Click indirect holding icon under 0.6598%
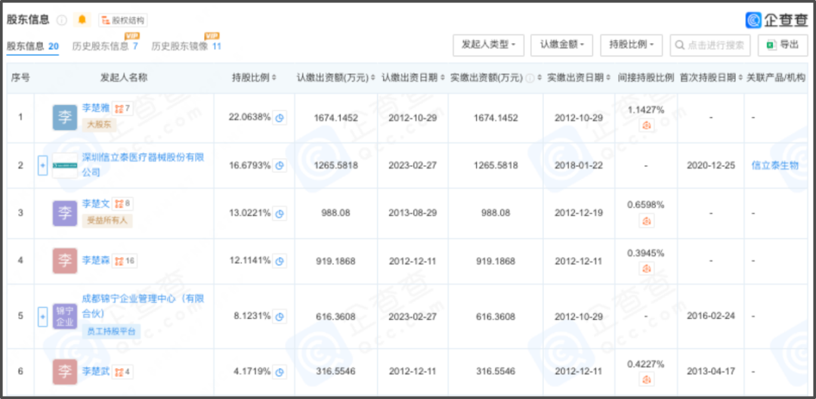816x399 pixels. pyautogui.click(x=646, y=221)
